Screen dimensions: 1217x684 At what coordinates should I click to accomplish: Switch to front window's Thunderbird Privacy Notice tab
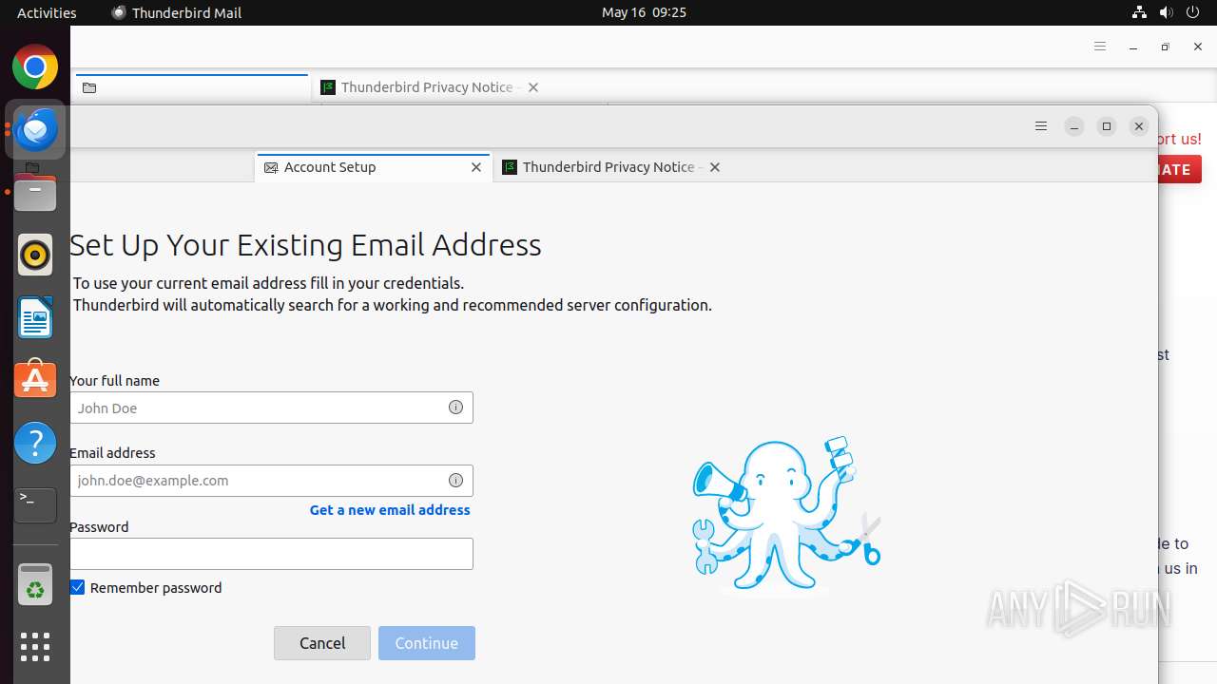(611, 167)
